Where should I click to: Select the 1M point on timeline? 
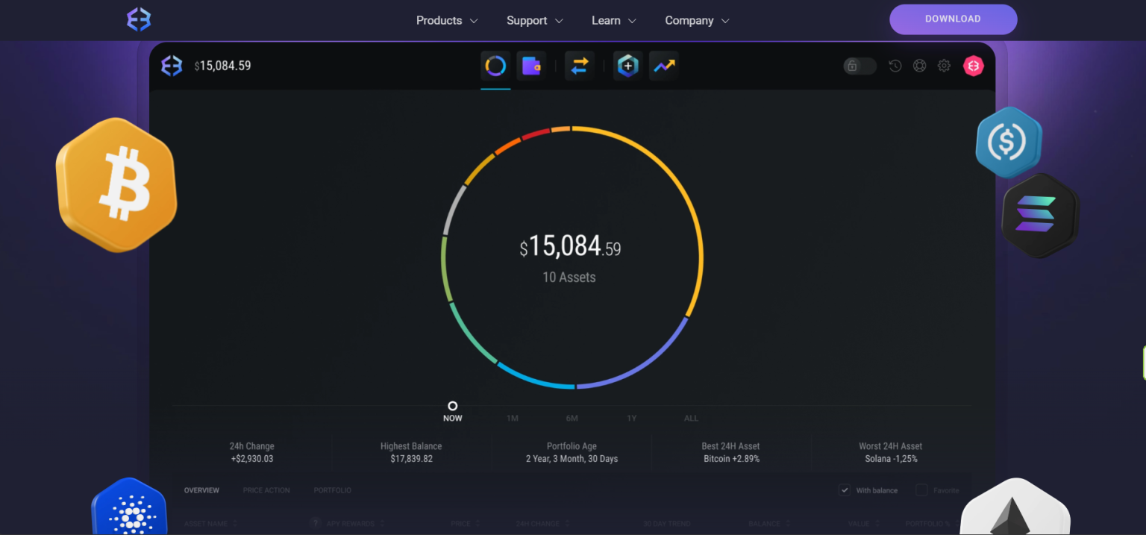pos(513,417)
